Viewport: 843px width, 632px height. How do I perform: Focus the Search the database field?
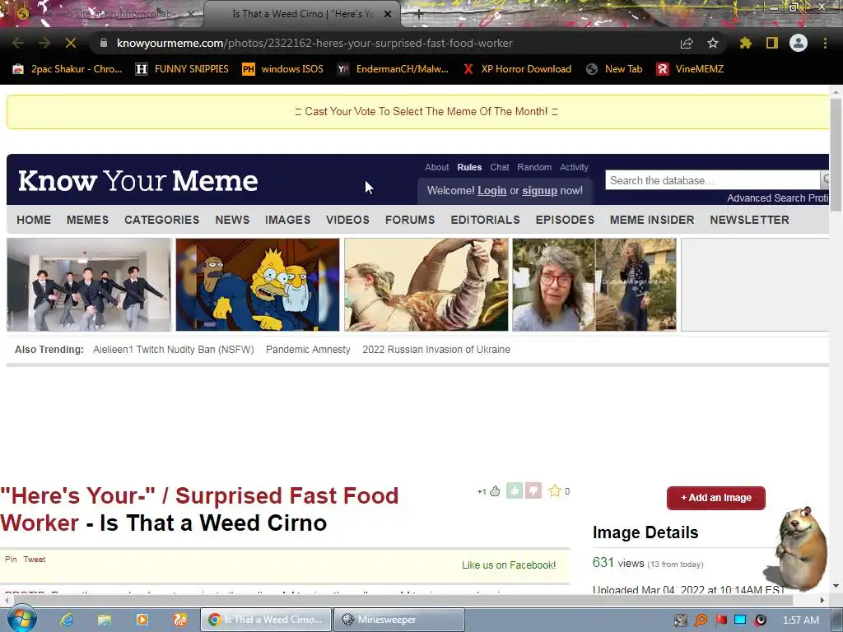pyautogui.click(x=712, y=180)
